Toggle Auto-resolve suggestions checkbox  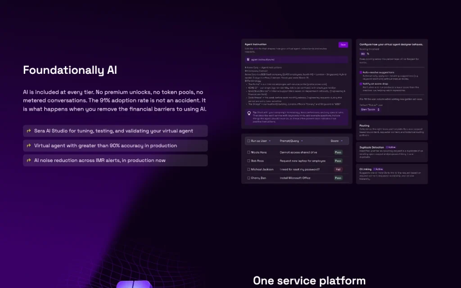[x=361, y=72]
